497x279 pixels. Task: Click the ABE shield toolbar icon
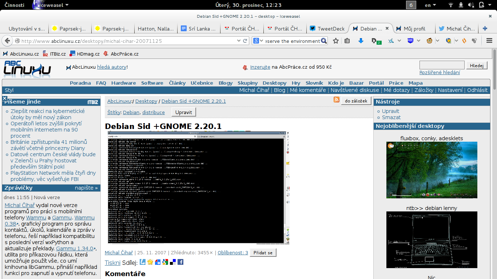(410, 41)
